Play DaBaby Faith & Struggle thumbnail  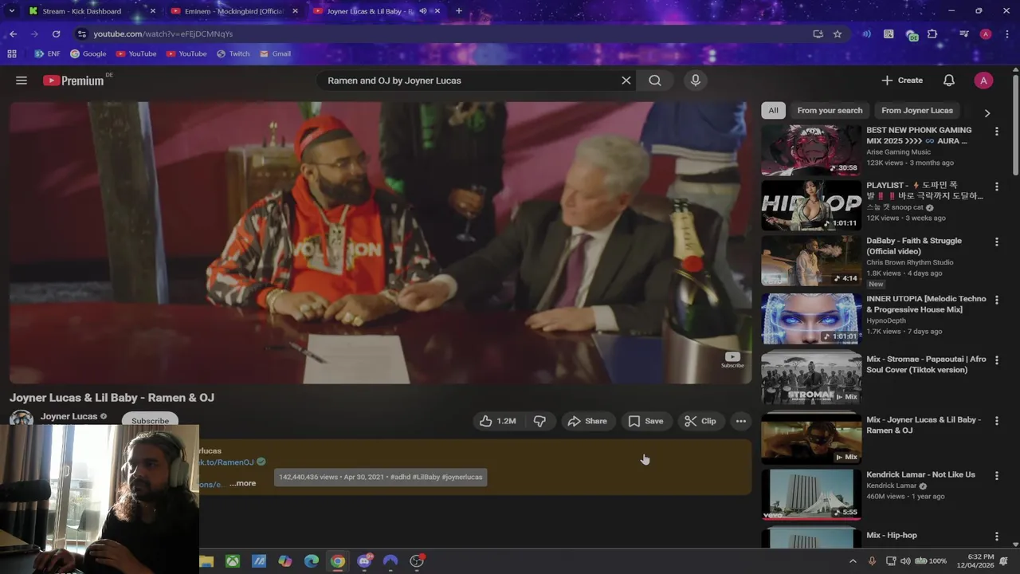[x=811, y=260]
